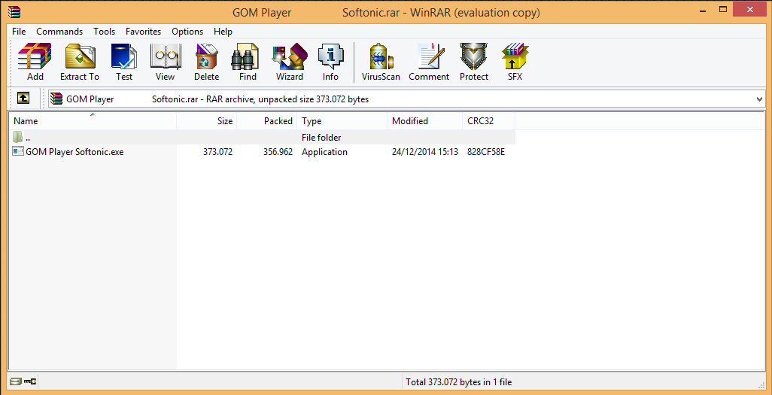Click the packed value 356.962

click(278, 152)
